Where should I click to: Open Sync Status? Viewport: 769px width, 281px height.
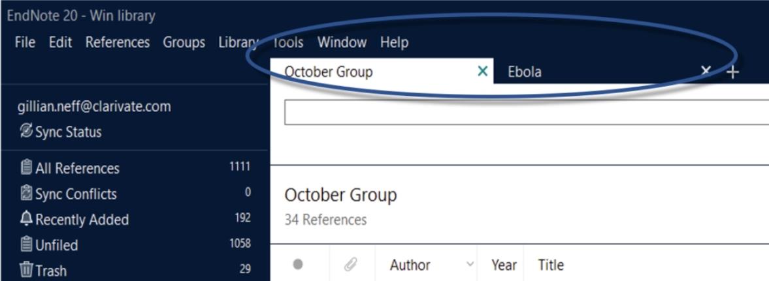pos(68,132)
